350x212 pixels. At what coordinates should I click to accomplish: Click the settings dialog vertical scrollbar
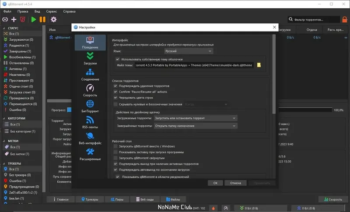(274, 74)
